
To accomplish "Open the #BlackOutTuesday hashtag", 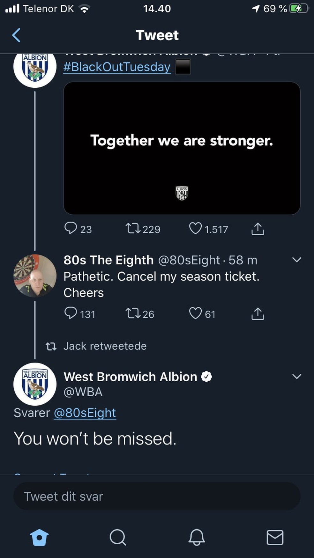I will [x=117, y=67].
